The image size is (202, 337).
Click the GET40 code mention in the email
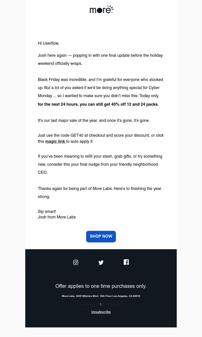click(x=77, y=135)
